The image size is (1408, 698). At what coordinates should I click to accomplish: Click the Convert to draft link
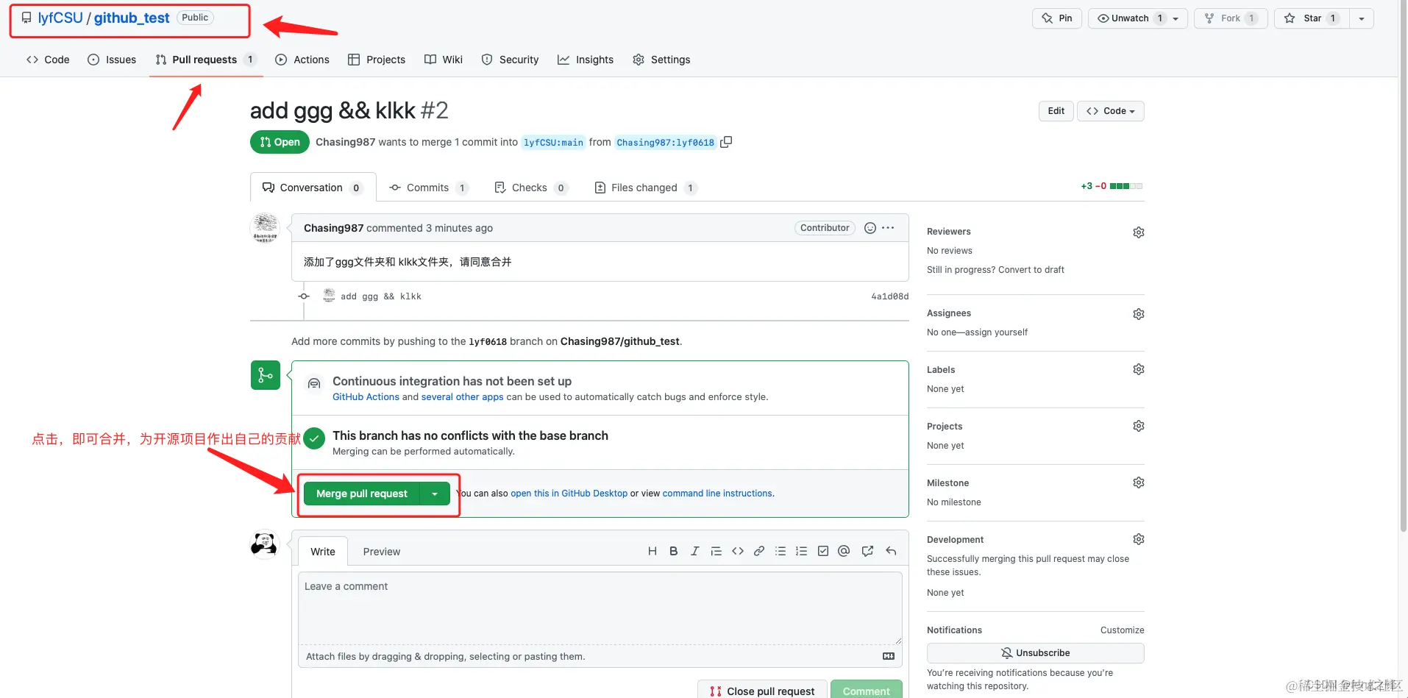pos(1031,270)
